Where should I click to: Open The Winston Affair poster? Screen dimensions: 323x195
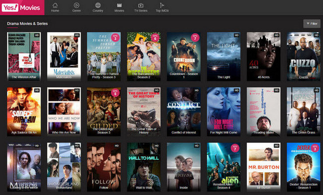24,57
